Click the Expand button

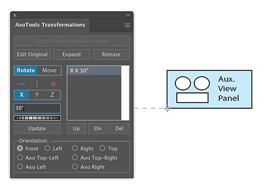click(71, 55)
